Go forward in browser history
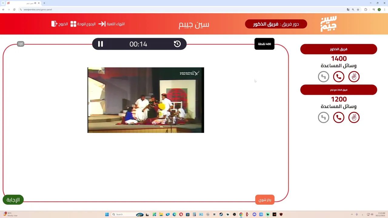Screen dimensions: 388x218 click(x=8, y=9)
